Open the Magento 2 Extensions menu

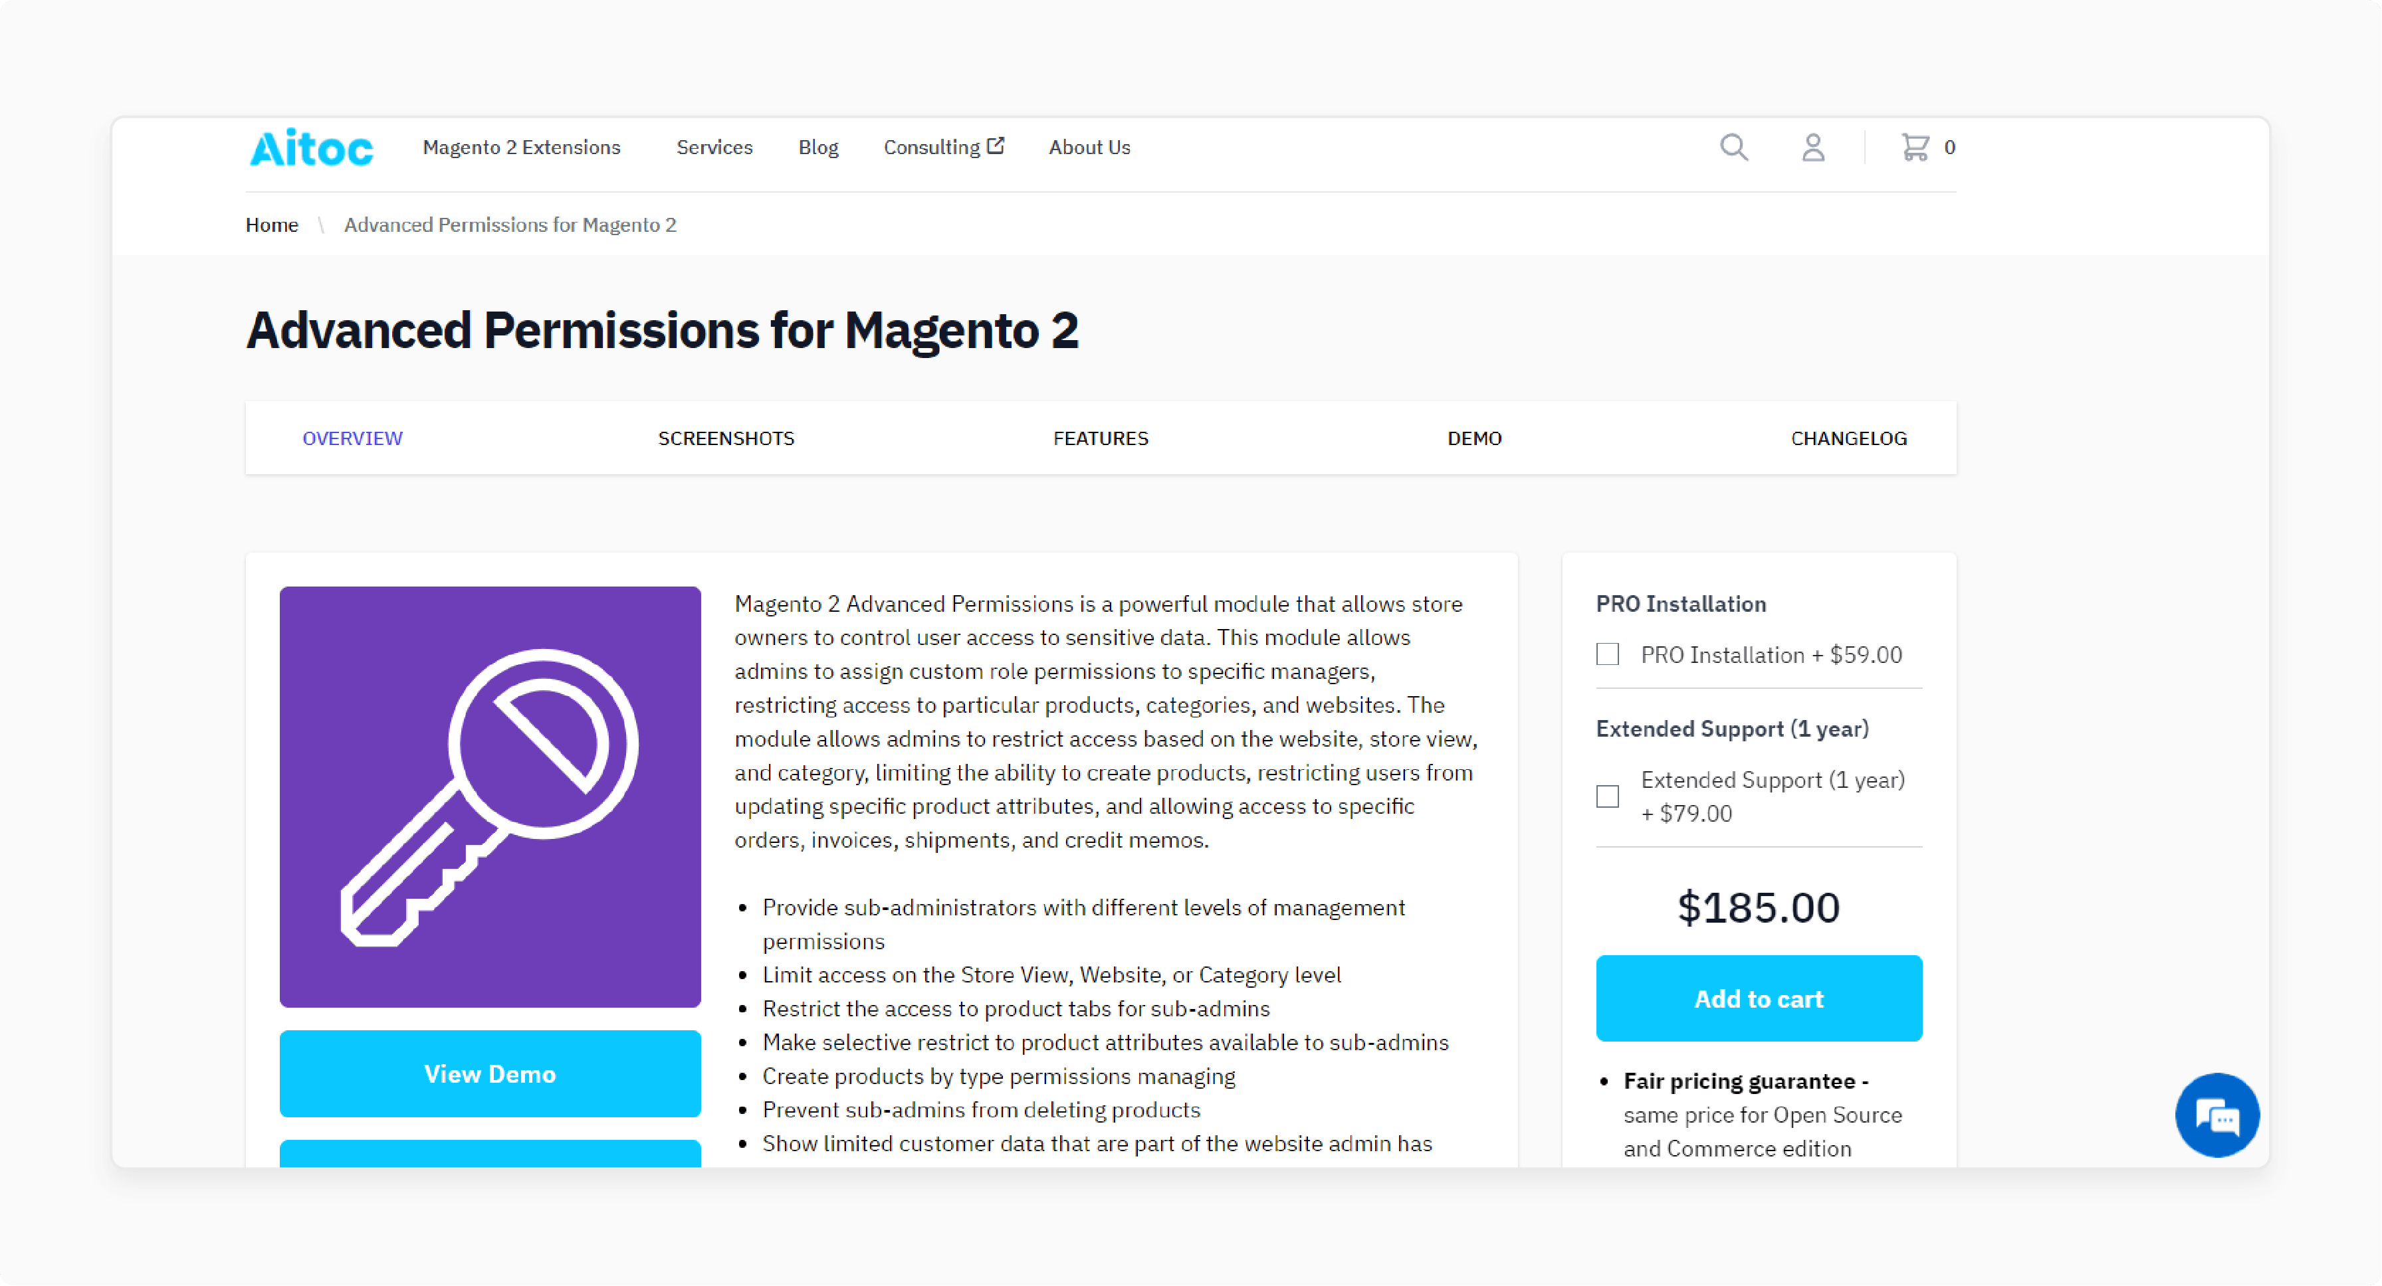(x=522, y=148)
